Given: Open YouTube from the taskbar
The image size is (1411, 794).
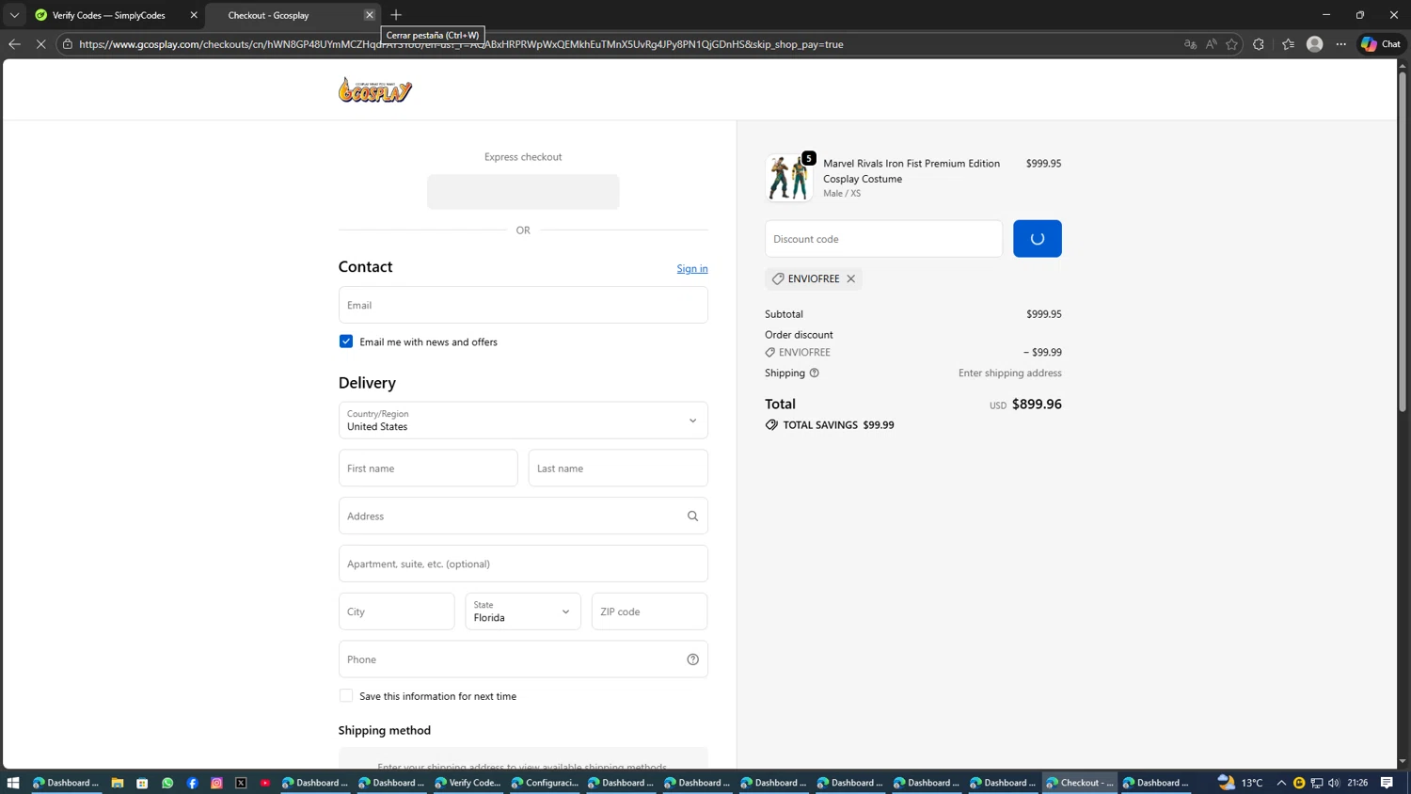Looking at the screenshot, I should coord(265,783).
